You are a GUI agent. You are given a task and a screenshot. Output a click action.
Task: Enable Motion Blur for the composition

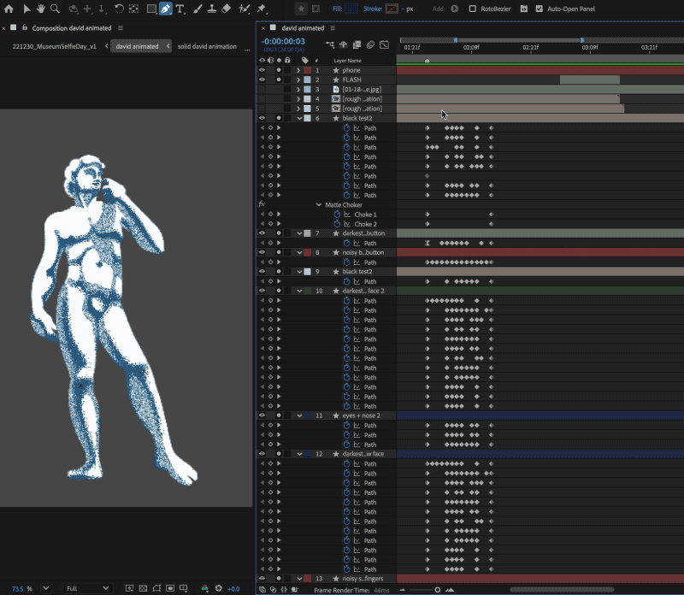point(370,44)
